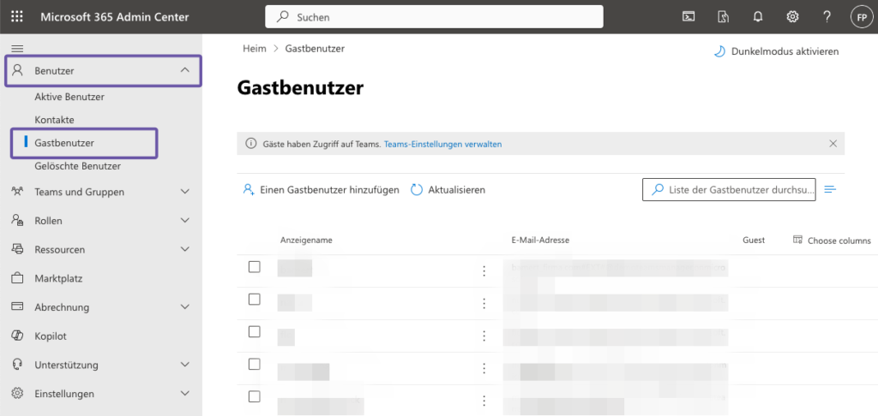Click the Ressourcen printer icon
878x416 pixels.
coord(17,249)
